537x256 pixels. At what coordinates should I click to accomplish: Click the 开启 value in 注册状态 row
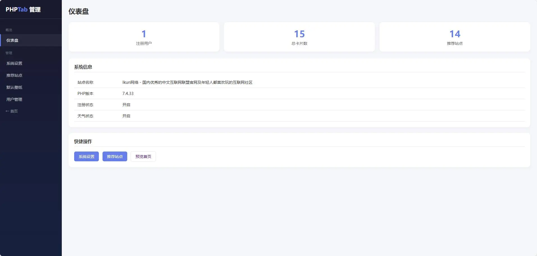126,105
